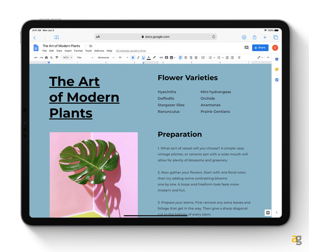Collapse side panel arrow
The image size is (309, 252).
pyautogui.click(x=276, y=213)
